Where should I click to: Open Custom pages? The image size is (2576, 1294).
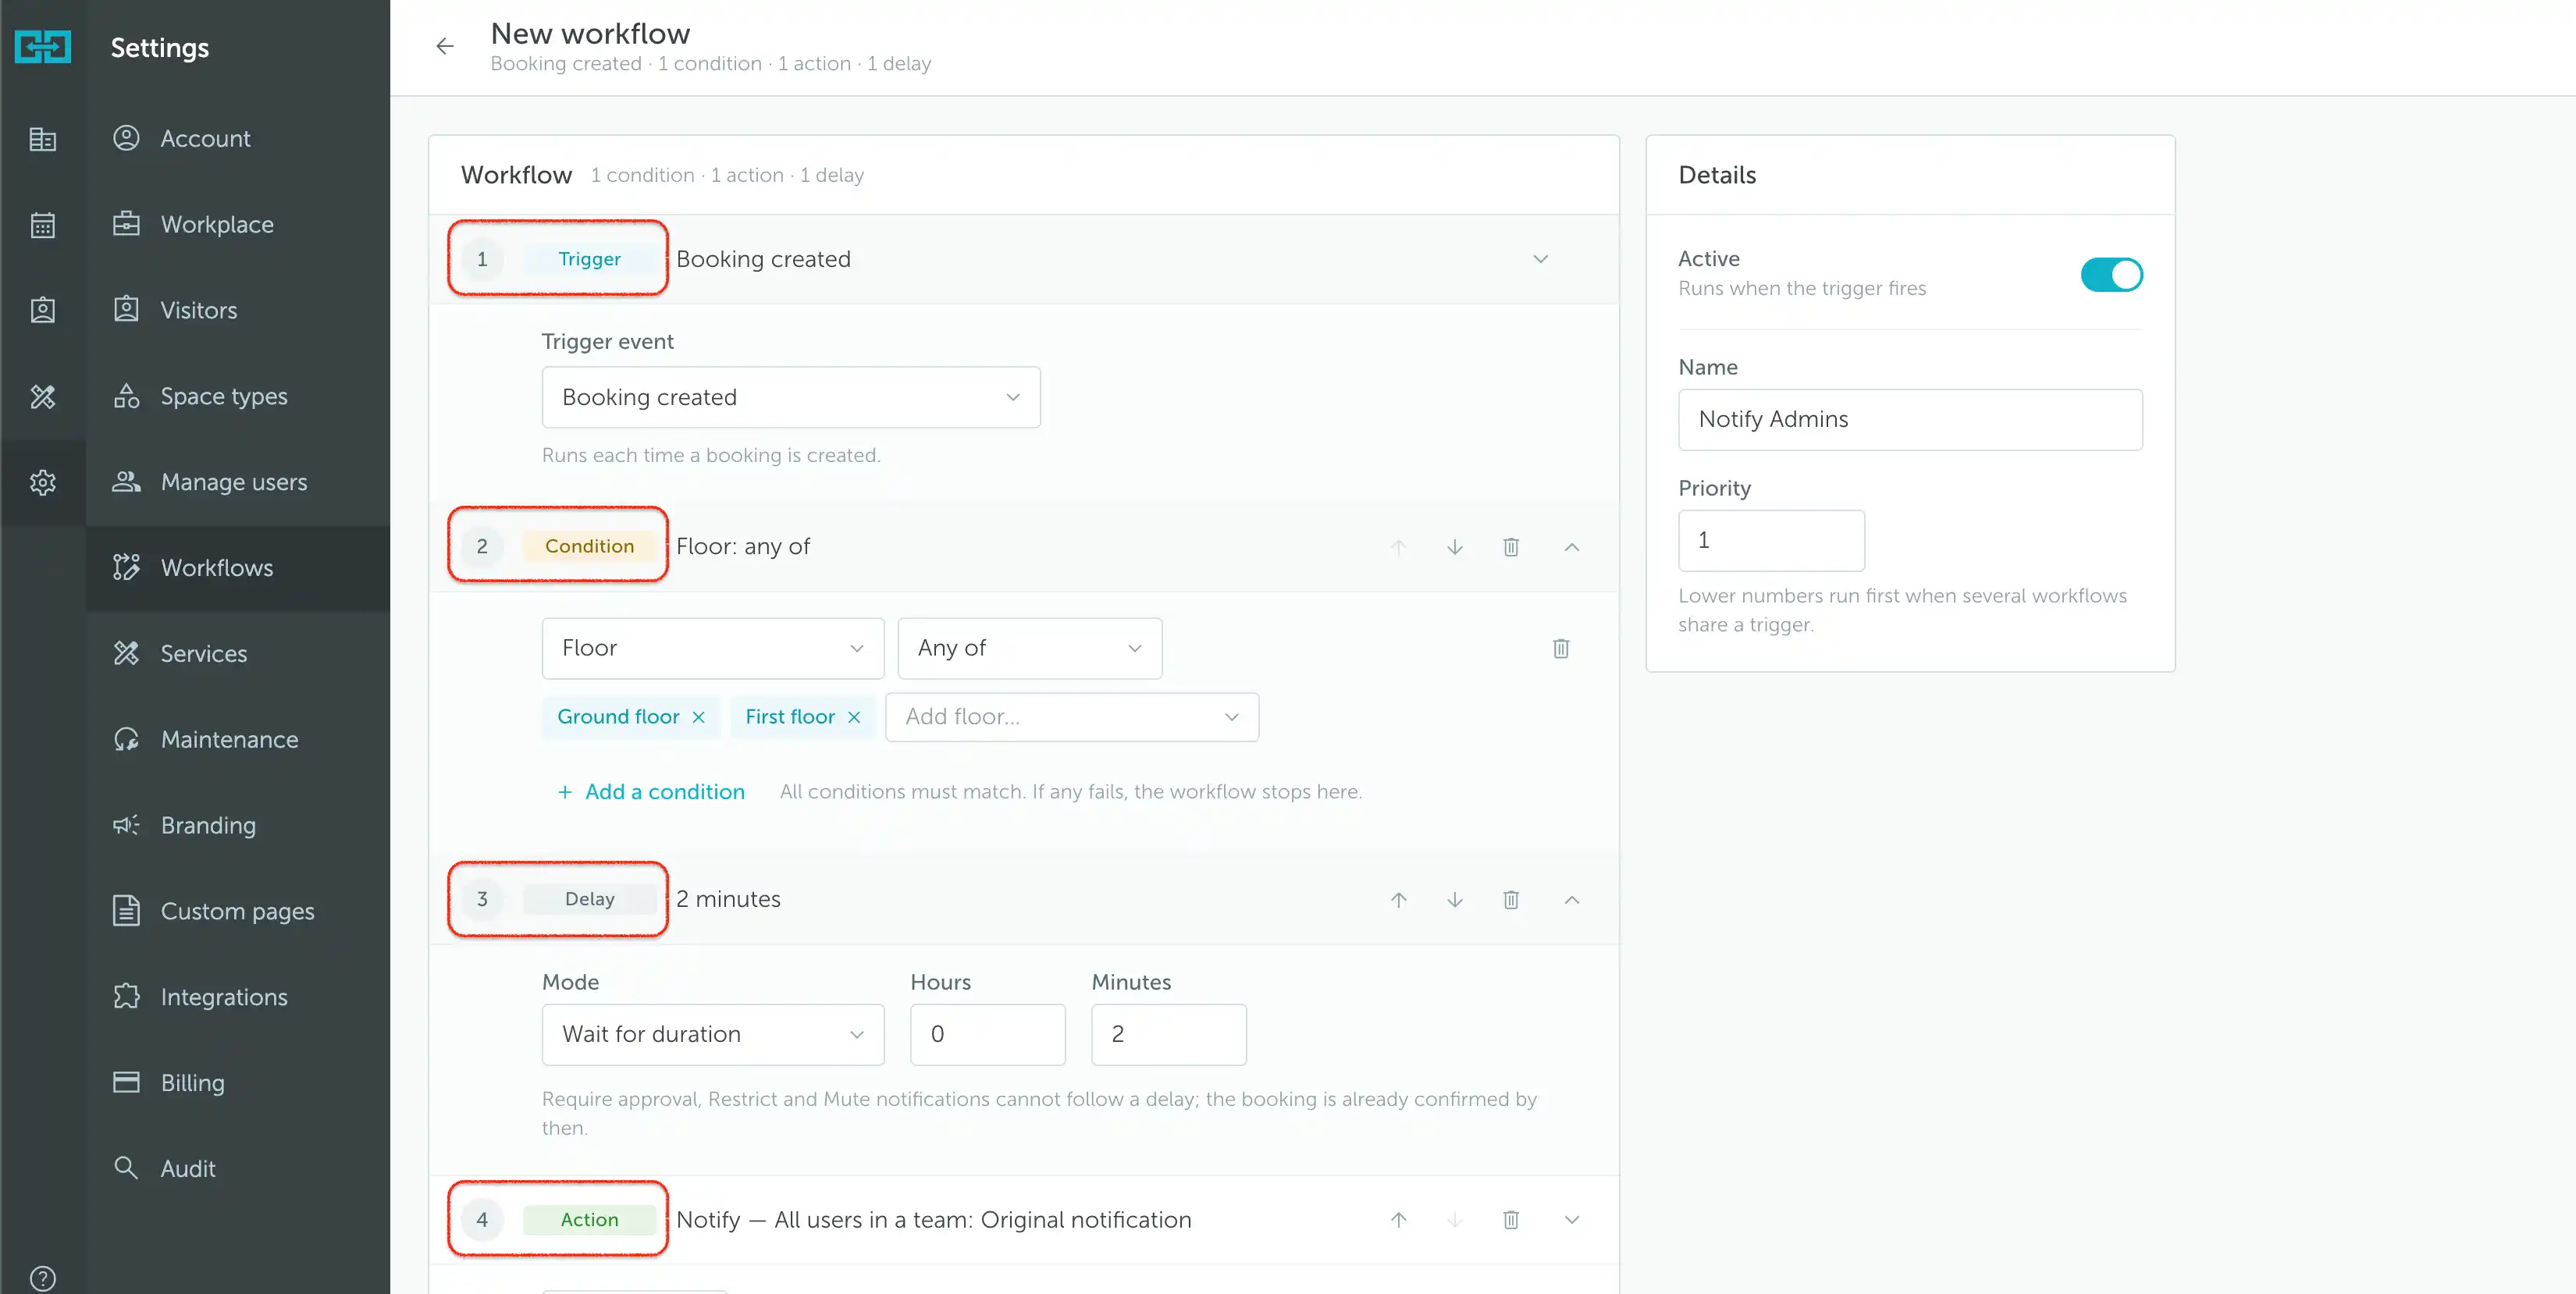point(238,912)
